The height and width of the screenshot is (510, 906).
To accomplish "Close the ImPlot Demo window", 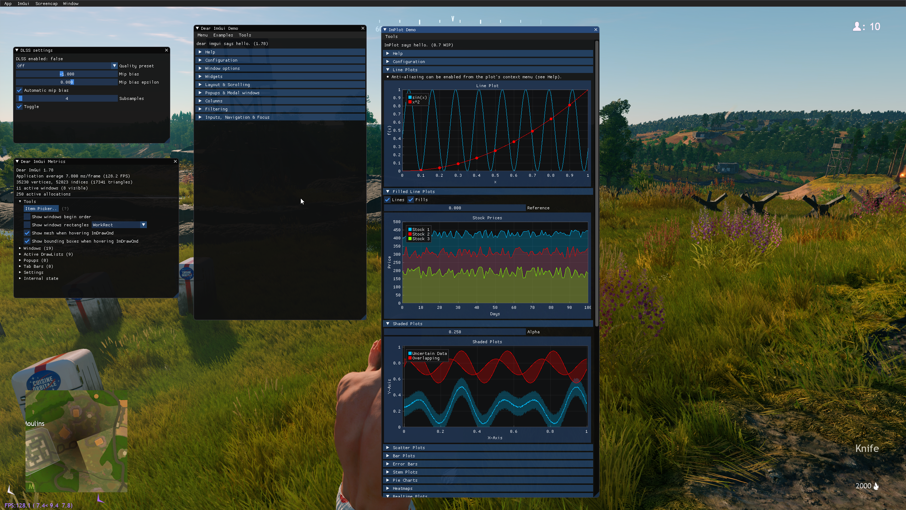I will [596, 30].
